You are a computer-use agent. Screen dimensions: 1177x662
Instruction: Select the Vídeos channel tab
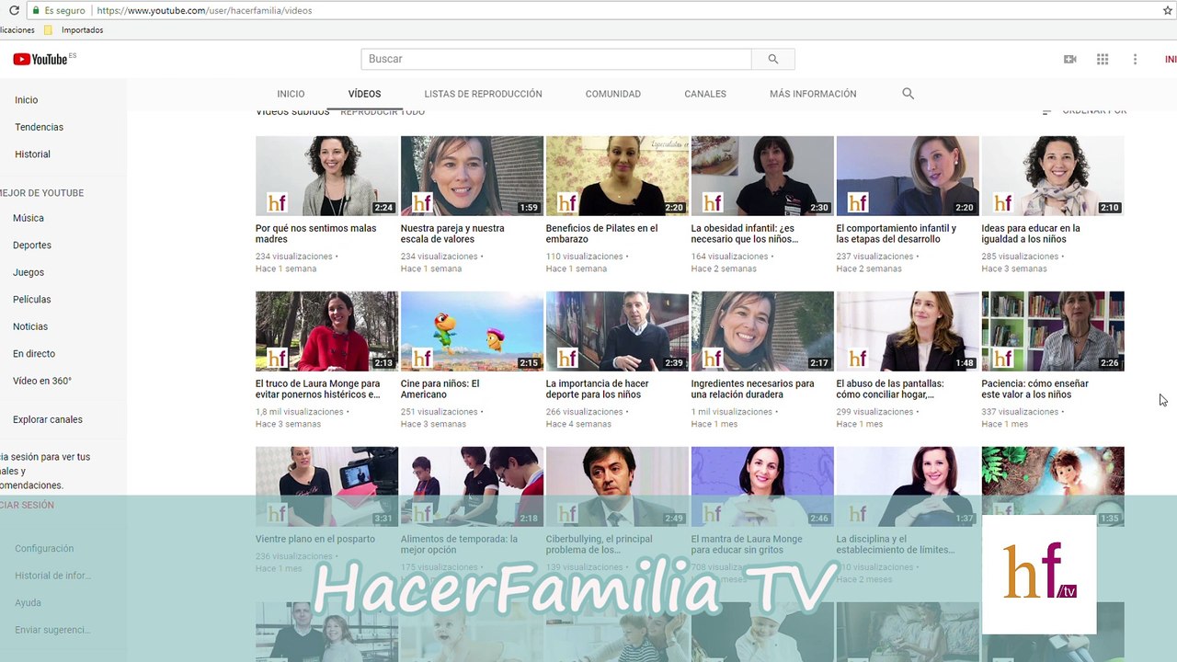364,94
